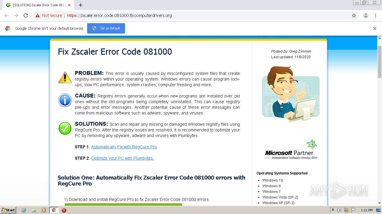Click the bold 'PROBLEM:' label
This screenshot has height=214, width=382.
(89, 73)
